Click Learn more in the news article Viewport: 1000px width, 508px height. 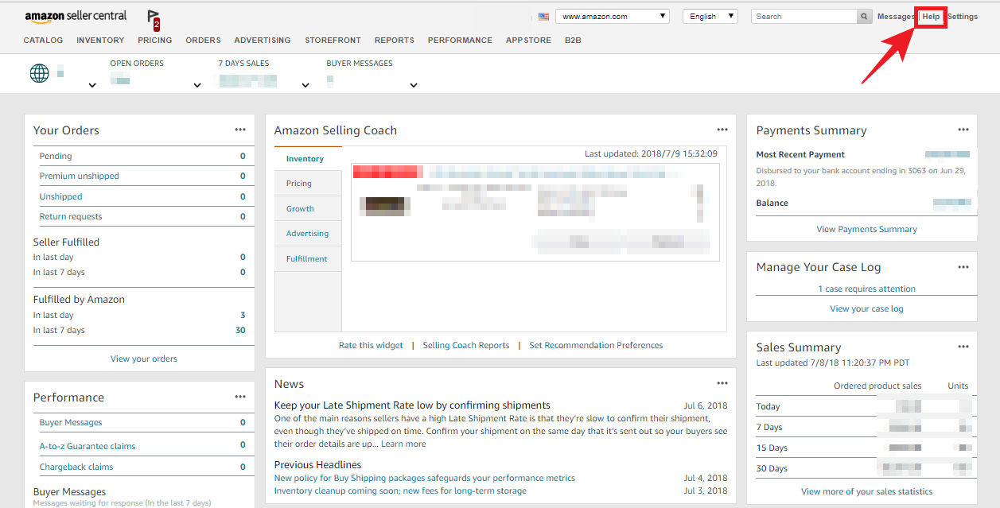pos(403,444)
